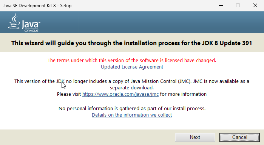Screen dimensions: 264x145
Task: Open the Updated License Agreement link
Action: tap(132, 67)
